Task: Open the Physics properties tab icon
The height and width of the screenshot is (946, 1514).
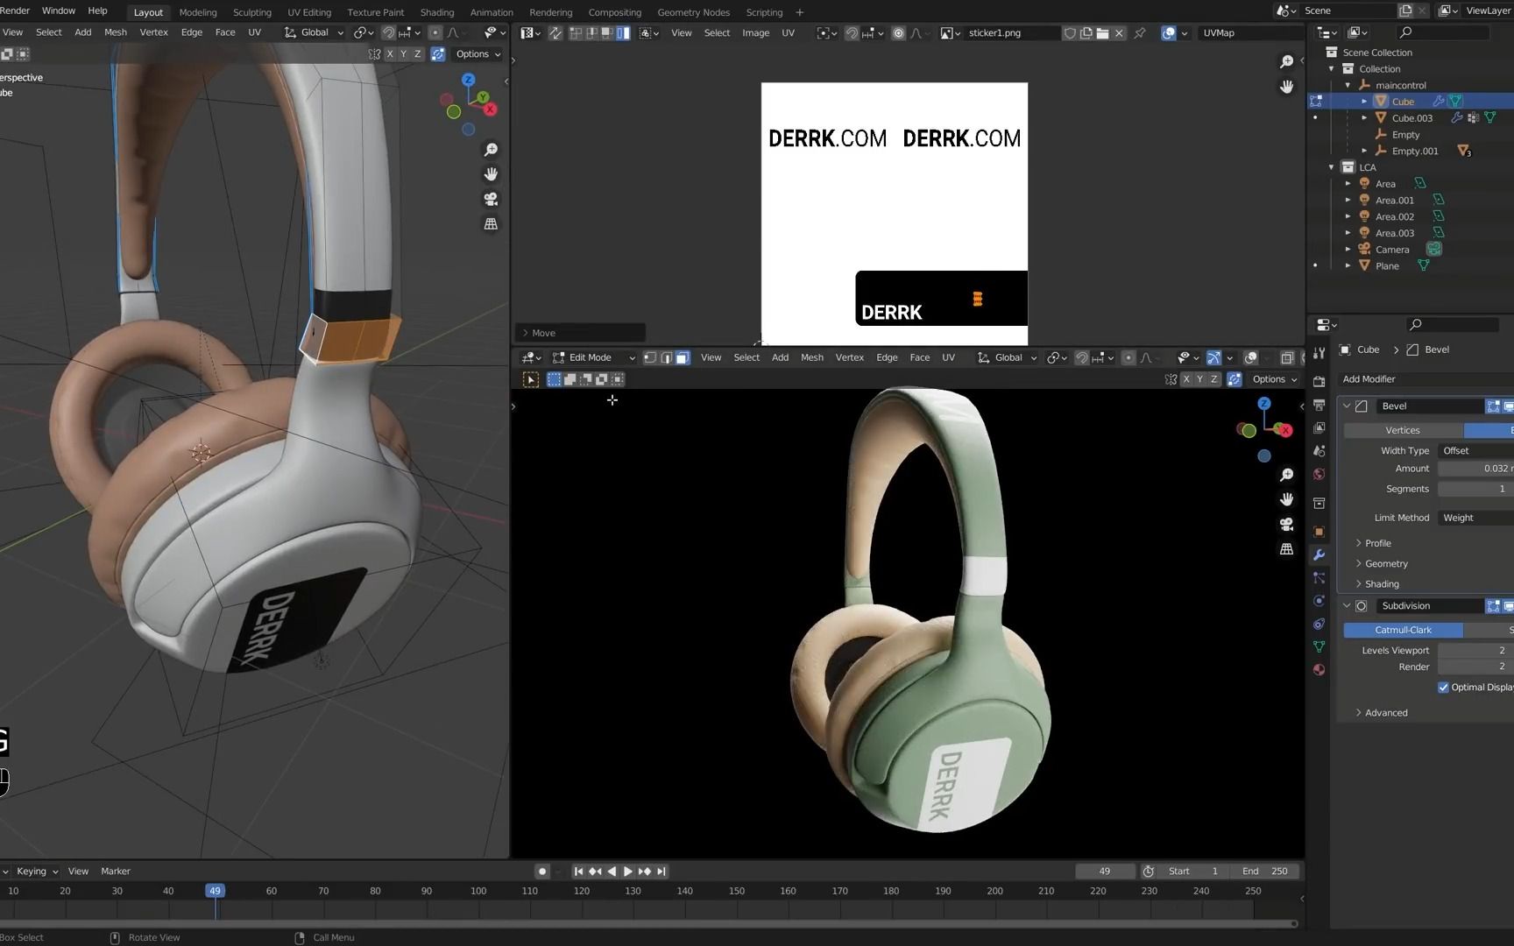Action: pyautogui.click(x=1319, y=601)
